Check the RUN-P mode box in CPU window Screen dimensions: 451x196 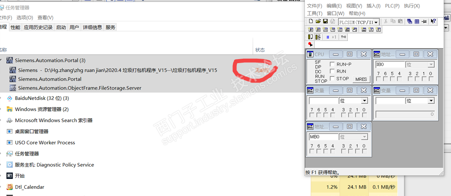coord(332,64)
